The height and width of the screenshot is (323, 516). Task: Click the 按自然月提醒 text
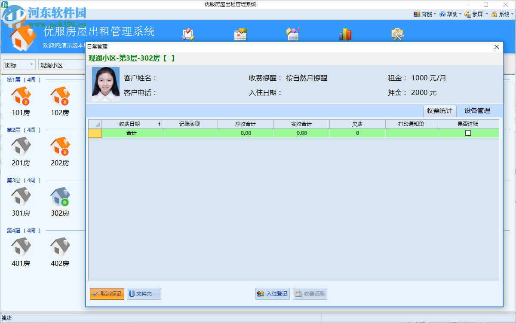[307, 78]
